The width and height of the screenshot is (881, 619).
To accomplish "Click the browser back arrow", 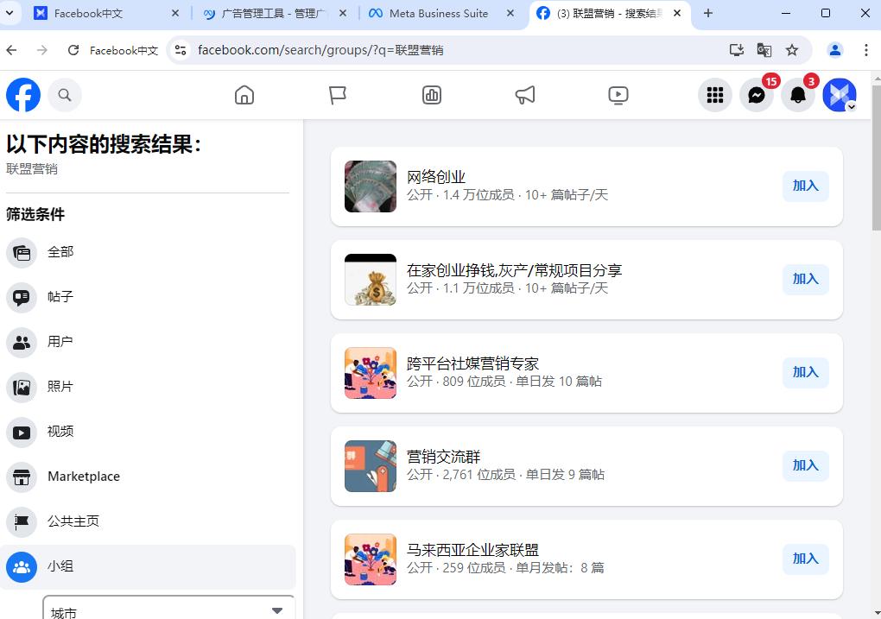I will point(12,50).
